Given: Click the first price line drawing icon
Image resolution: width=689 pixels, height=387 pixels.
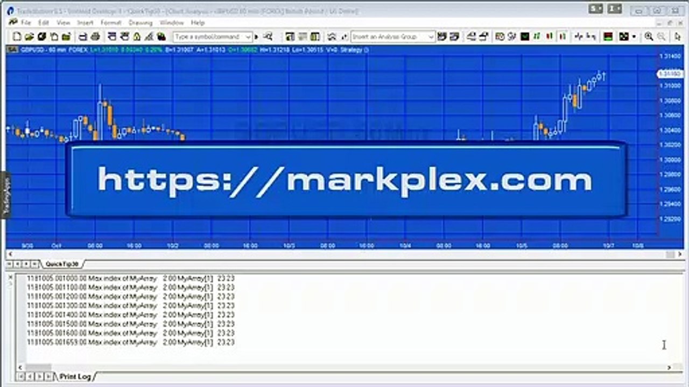Looking at the screenshot, I should [579, 37].
